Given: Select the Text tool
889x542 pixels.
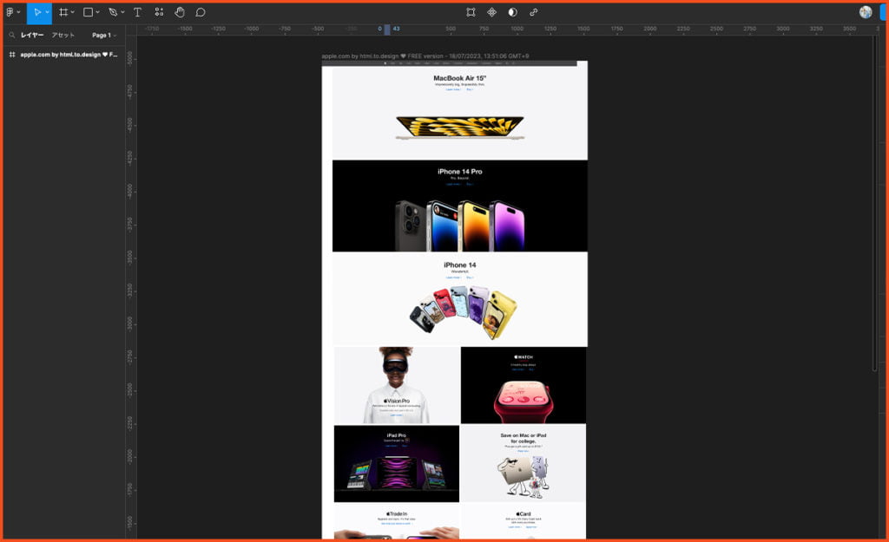Looking at the screenshot, I should (137, 13).
